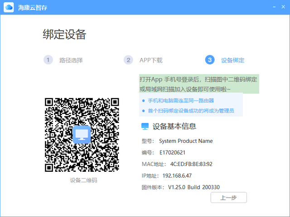Click the MAC address 4C:ED:FB:BE:83:92

[x=191, y=164]
